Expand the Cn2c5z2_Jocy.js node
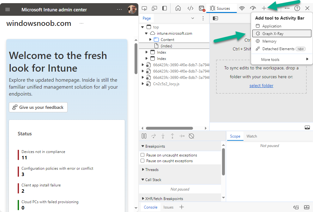313x212 pixels. click(143, 84)
